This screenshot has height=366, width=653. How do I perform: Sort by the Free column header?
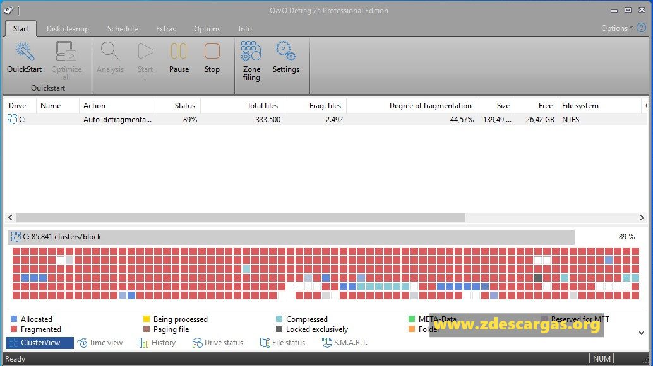click(x=536, y=106)
